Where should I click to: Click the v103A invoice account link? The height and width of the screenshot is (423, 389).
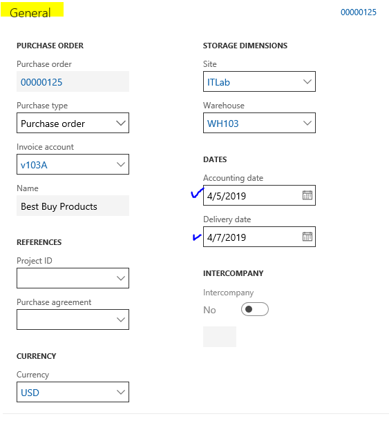coord(34,165)
